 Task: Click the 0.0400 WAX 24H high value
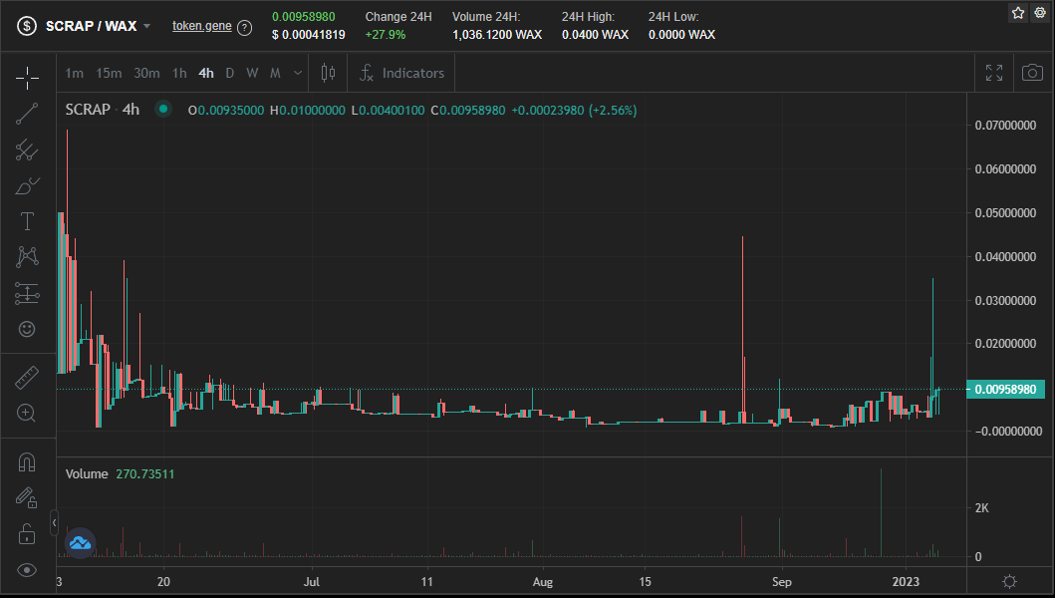pyautogui.click(x=596, y=35)
